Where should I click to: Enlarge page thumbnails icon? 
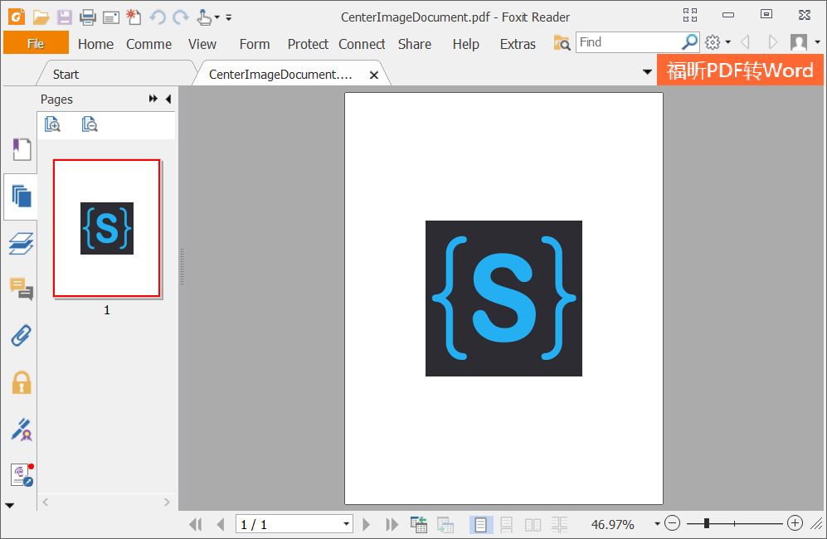coord(52,124)
